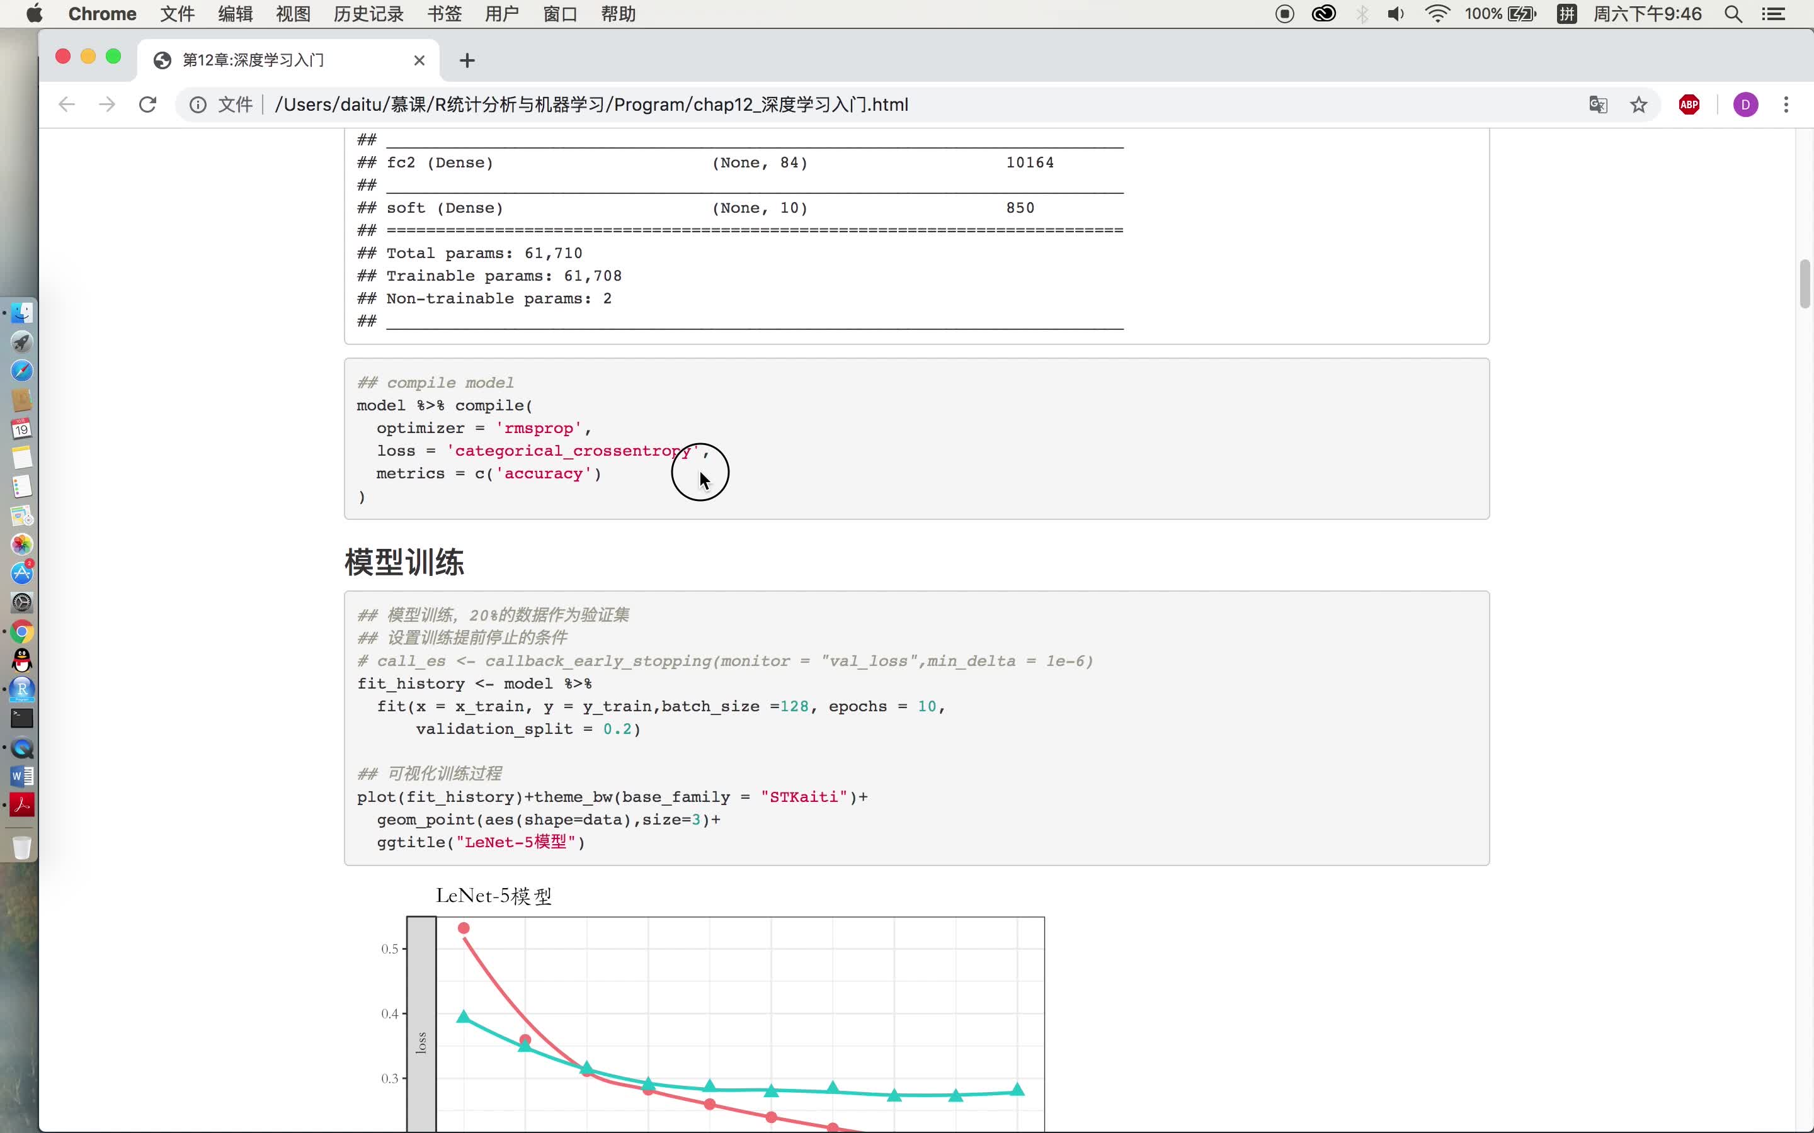Bookmark this page with star icon
Image resolution: width=1814 pixels, height=1133 pixels.
pos(1639,105)
